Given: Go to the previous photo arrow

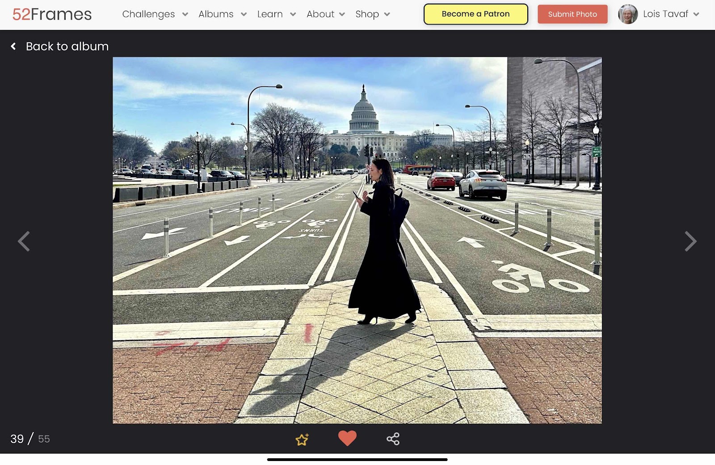Looking at the screenshot, I should coord(24,241).
